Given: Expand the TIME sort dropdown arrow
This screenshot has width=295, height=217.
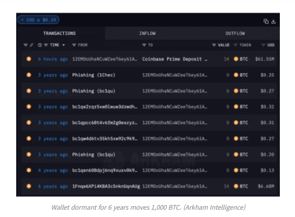Looking at the screenshot, I should [64, 45].
